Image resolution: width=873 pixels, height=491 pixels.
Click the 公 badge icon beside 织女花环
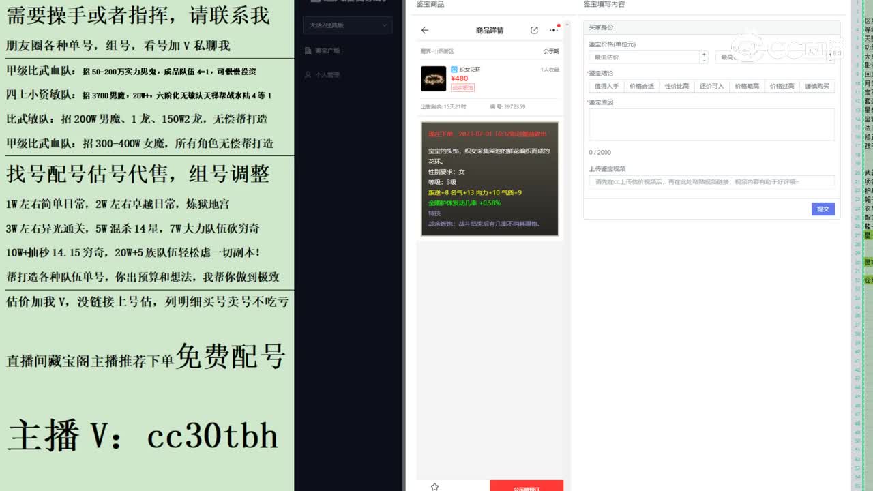pyautogui.click(x=454, y=70)
